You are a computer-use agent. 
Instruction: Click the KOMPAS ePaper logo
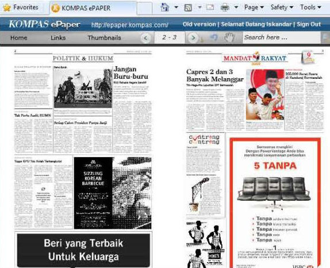(44, 24)
